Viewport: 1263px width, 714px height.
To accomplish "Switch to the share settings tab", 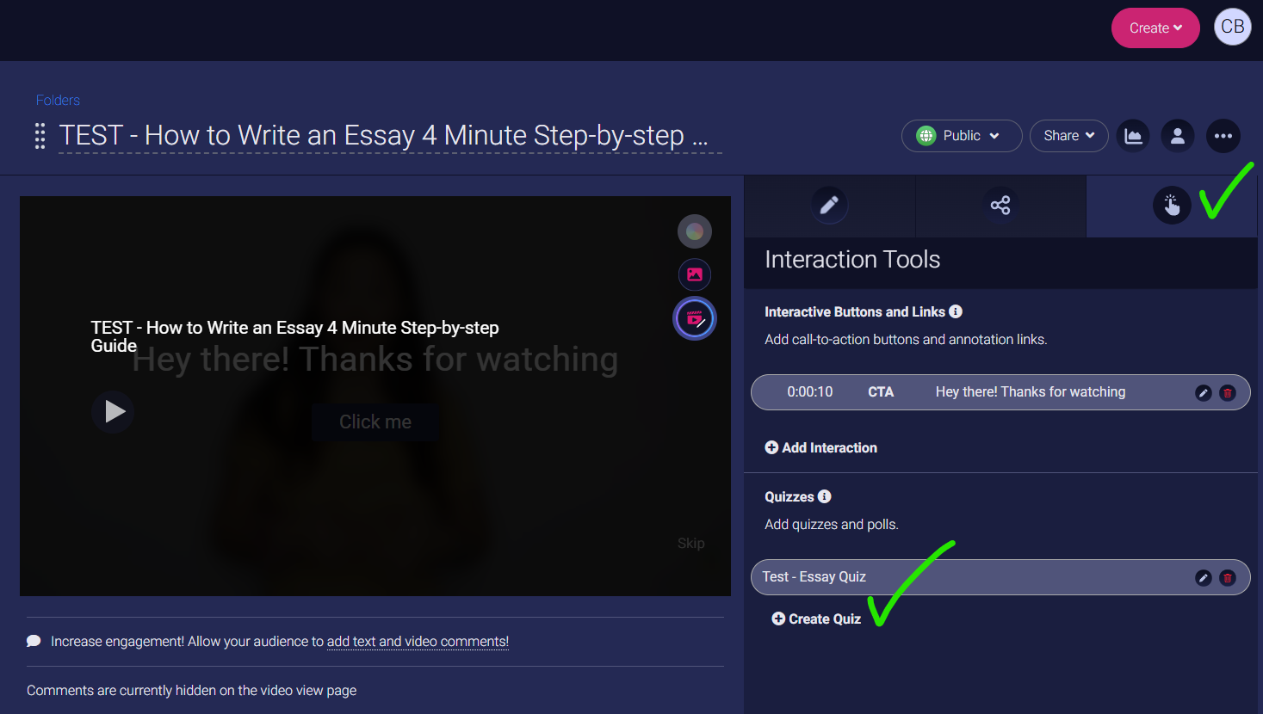I will tap(1000, 206).
